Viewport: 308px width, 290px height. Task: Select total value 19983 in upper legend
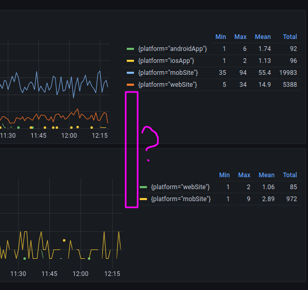pyautogui.click(x=288, y=73)
